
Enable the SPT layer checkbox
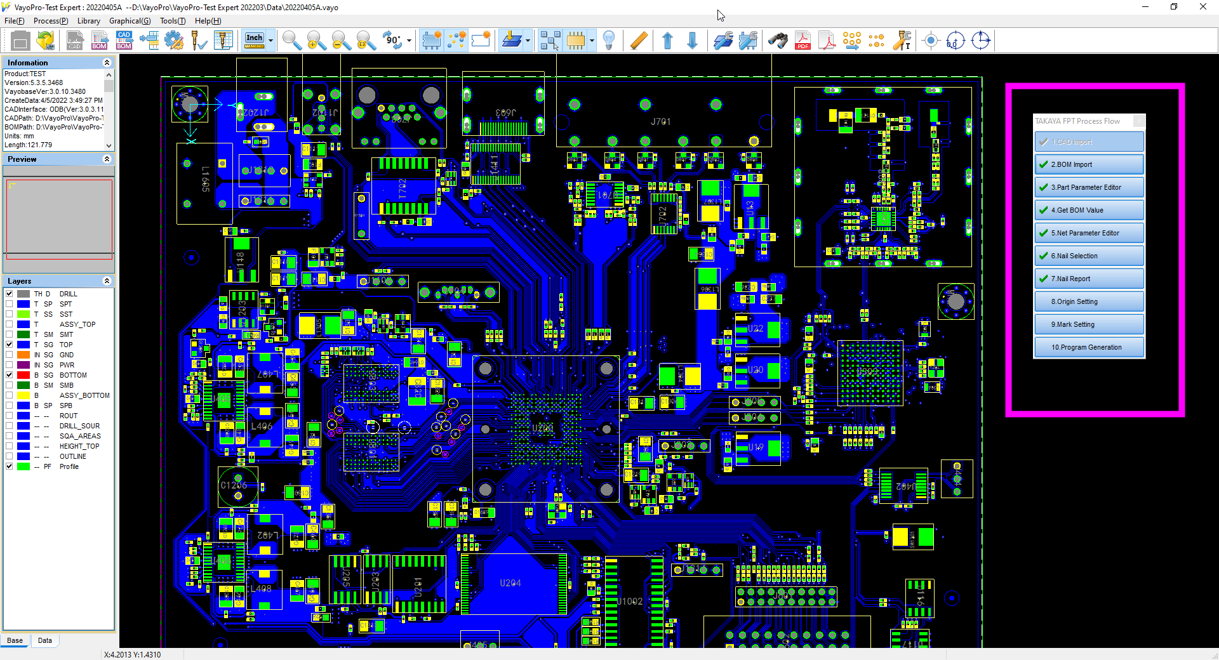tap(10, 304)
